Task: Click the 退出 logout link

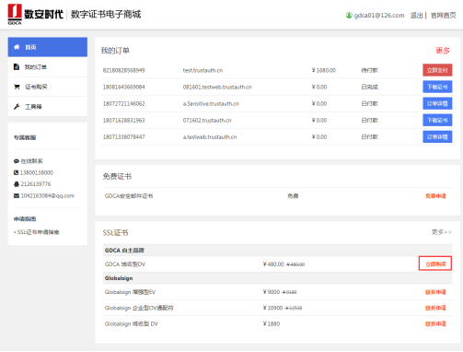Action: pyautogui.click(x=416, y=16)
